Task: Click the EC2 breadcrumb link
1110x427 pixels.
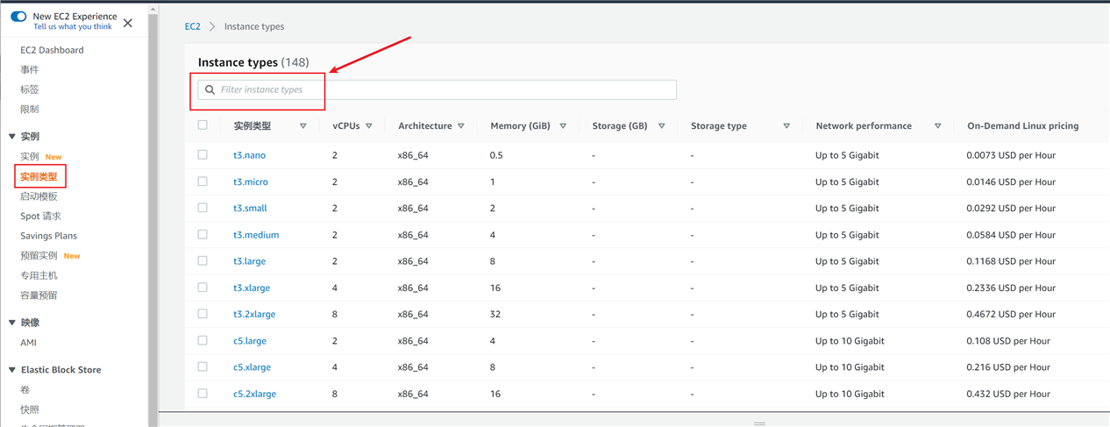Action: (x=192, y=26)
